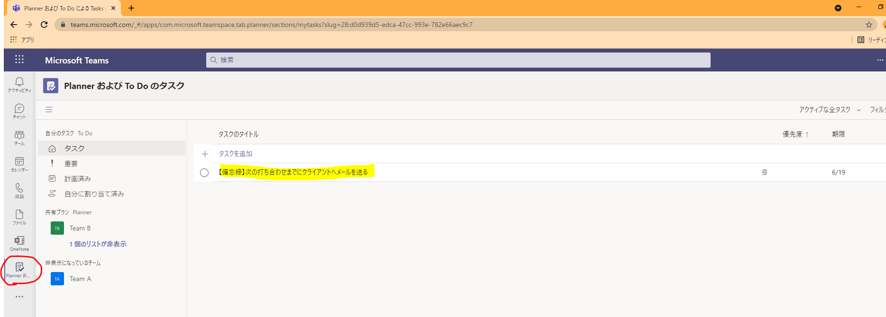The width and height of the screenshot is (886, 317).
Task: Click the タスクを追加 link
Action: click(236, 154)
